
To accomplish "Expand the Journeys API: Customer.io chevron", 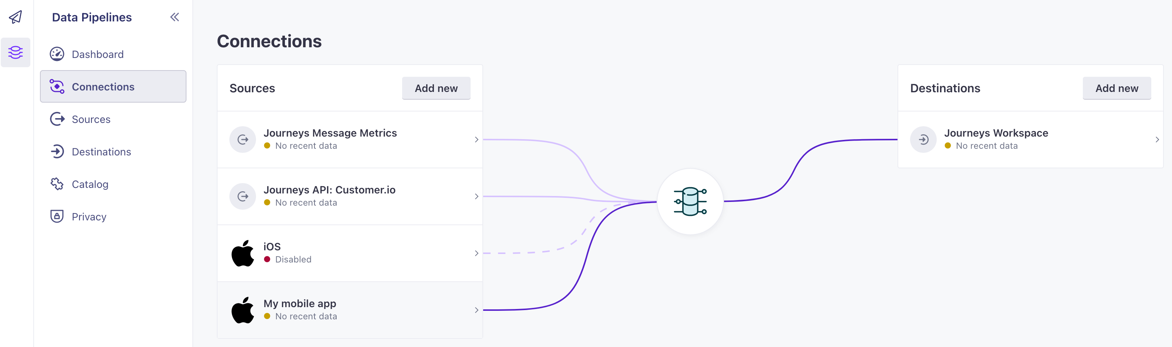I will point(476,196).
